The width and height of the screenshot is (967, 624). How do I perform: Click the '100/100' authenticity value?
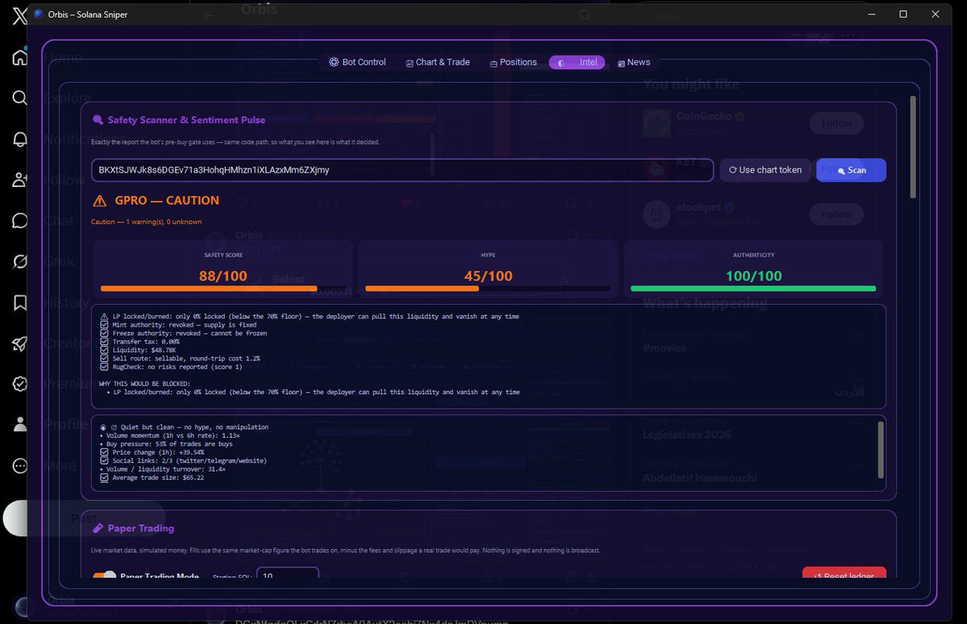click(x=753, y=276)
